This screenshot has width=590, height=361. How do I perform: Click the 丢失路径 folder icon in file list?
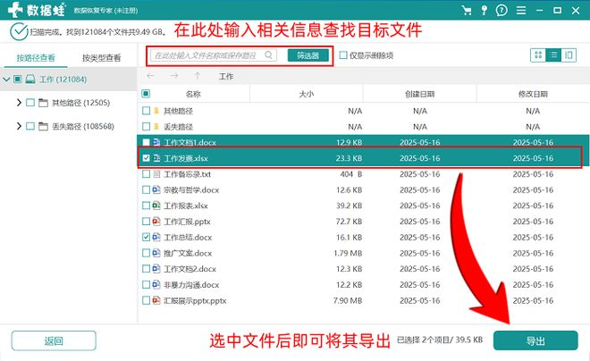click(x=156, y=127)
